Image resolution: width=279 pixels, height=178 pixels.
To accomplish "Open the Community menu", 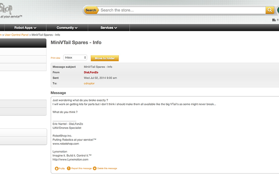I will tap(67, 28).
